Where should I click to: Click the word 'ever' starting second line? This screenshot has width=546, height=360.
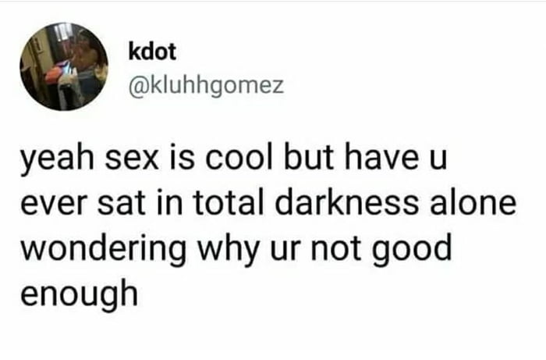click(x=53, y=205)
